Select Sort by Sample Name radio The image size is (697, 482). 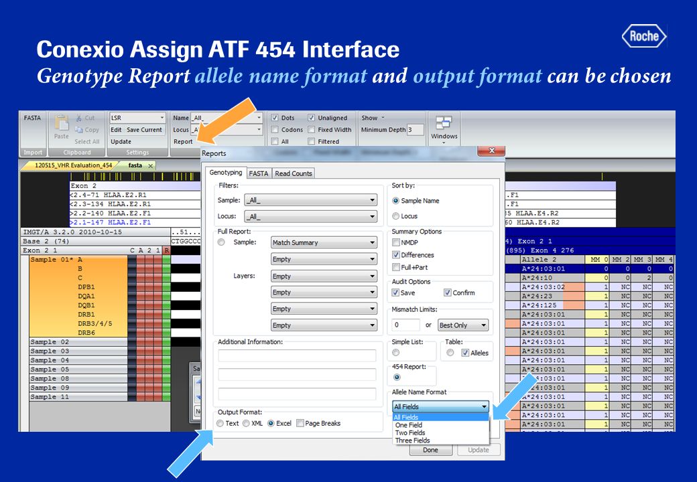(395, 201)
